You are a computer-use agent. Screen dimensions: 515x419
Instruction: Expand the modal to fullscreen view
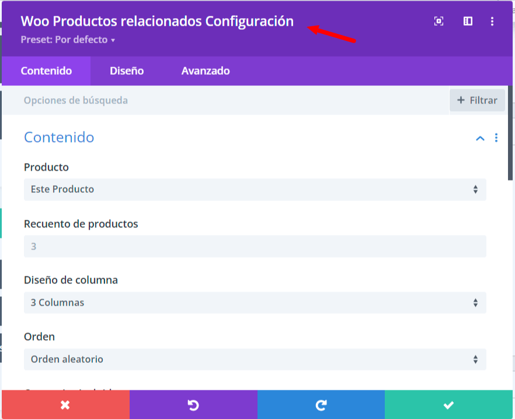pyautogui.click(x=439, y=22)
